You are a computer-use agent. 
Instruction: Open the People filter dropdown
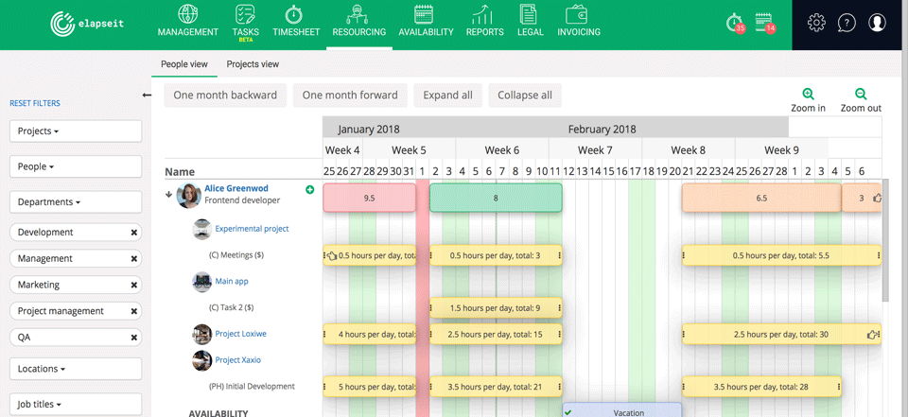click(x=76, y=166)
